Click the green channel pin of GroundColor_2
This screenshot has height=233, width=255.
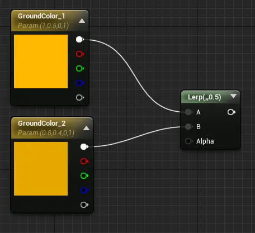[84, 175]
